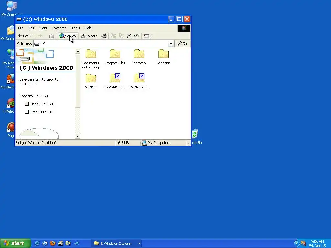Click the Windows logo throbber in menu bar

tap(184, 28)
